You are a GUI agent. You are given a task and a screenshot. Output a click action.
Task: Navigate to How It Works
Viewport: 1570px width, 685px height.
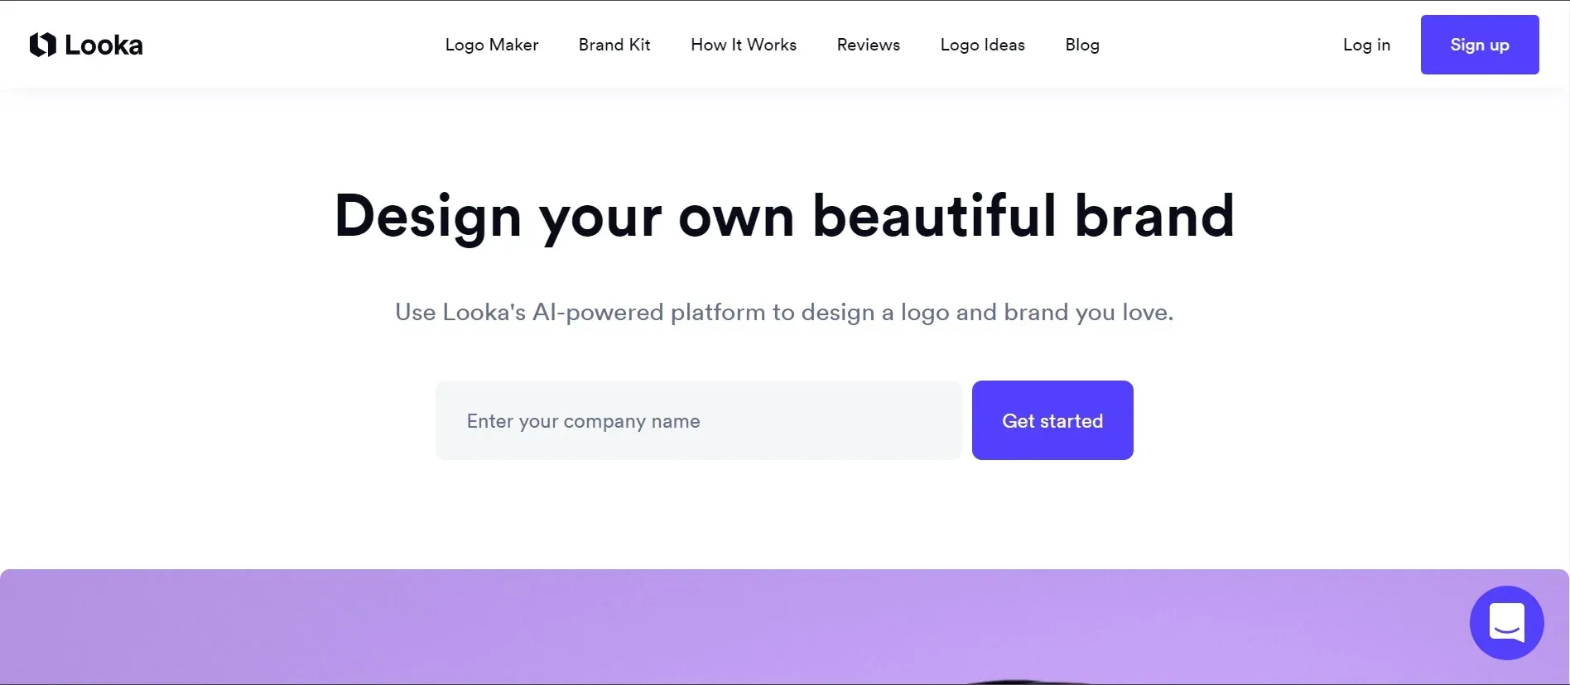(x=743, y=45)
